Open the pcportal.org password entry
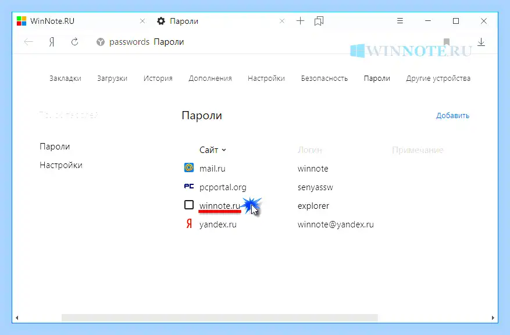 click(x=223, y=187)
